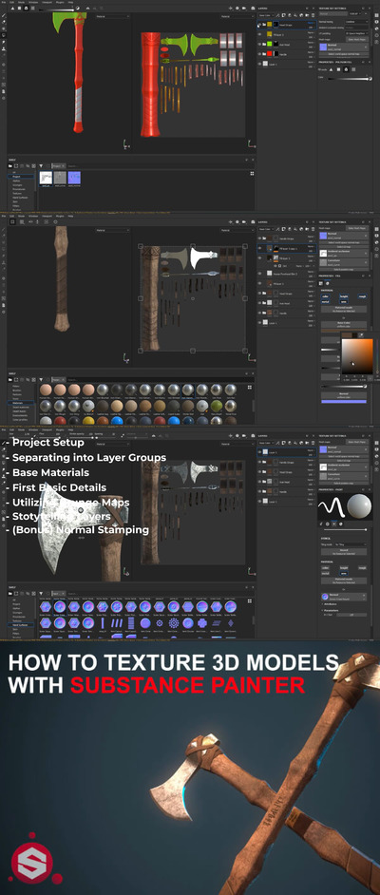Open the File menu in top screenshot
This screenshot has height=895, width=380.
pos(4,2)
